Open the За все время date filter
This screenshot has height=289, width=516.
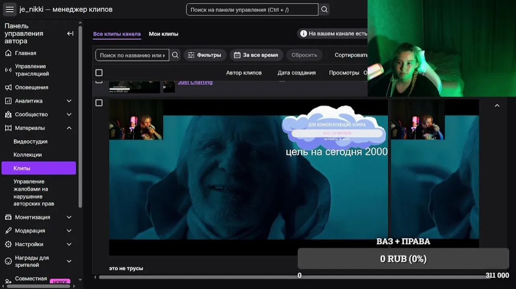[x=256, y=55]
